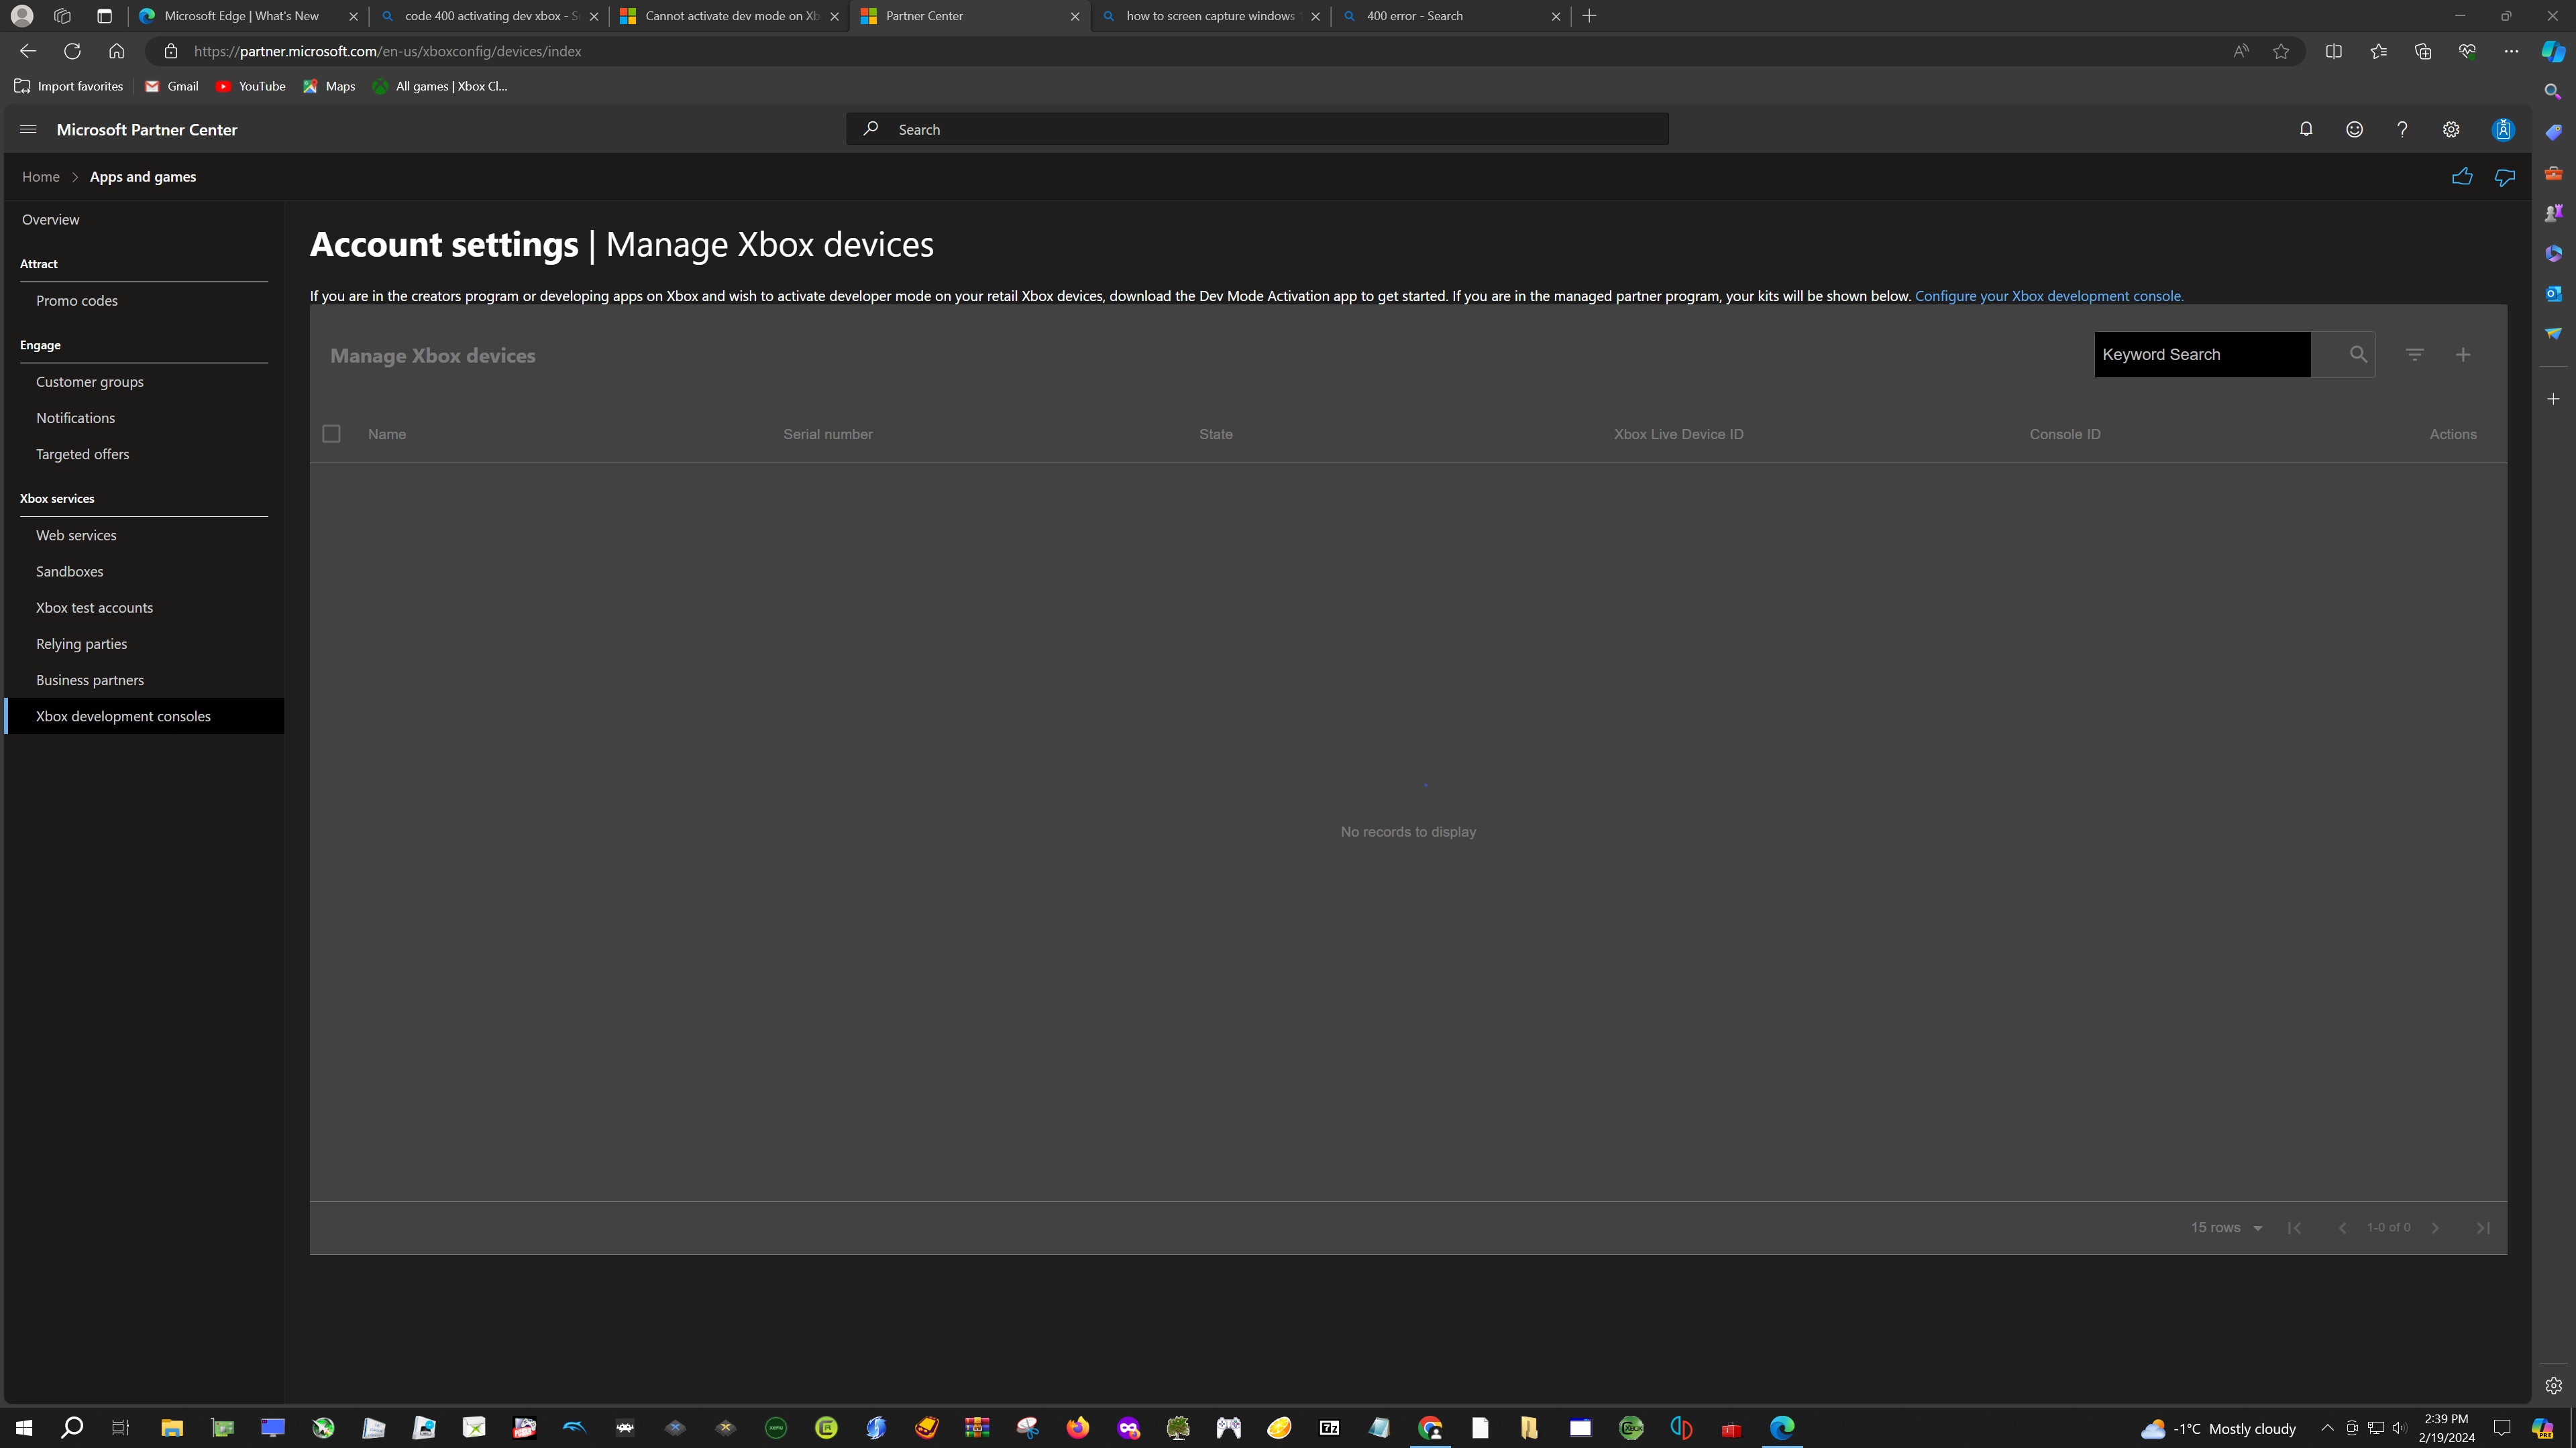Toggle the select-all checkbox in the device table
Image resolution: width=2576 pixels, height=1448 pixels.
click(331, 434)
